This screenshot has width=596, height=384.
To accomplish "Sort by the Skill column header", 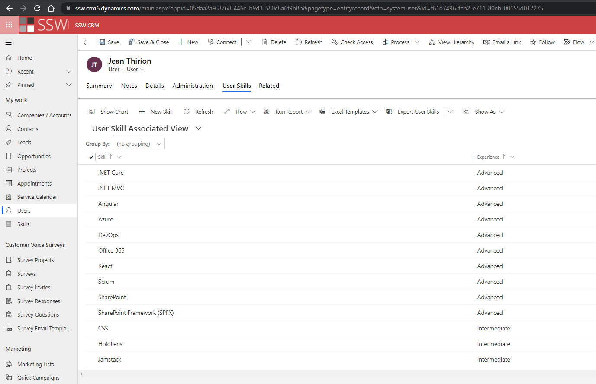I will [103, 157].
